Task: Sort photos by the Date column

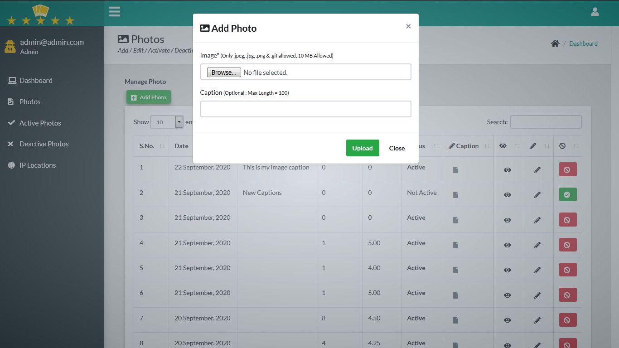Action: (181, 145)
